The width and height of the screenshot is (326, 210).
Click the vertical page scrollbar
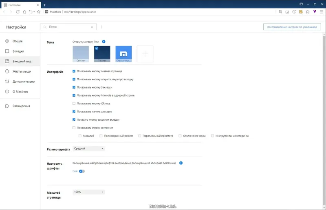coord(324,121)
